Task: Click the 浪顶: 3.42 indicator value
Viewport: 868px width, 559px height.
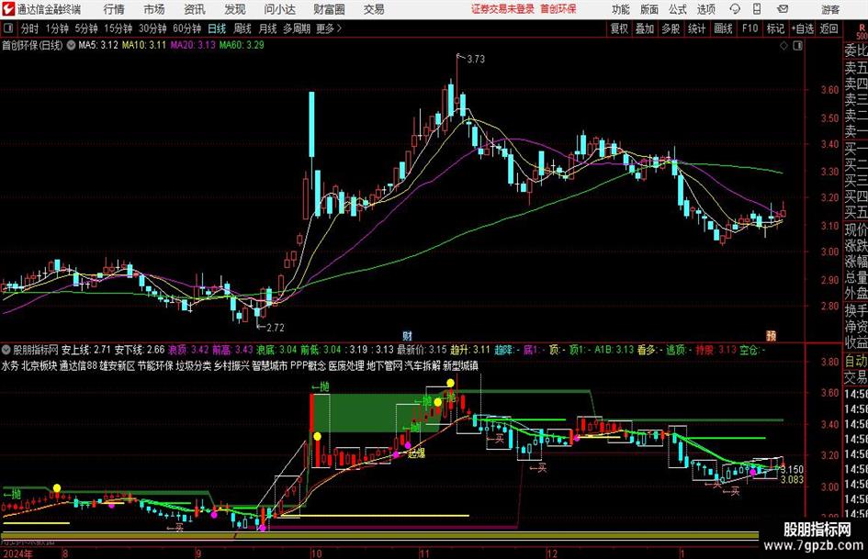Action: pyautogui.click(x=189, y=350)
